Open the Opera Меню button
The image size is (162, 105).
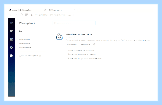coord(13,10)
